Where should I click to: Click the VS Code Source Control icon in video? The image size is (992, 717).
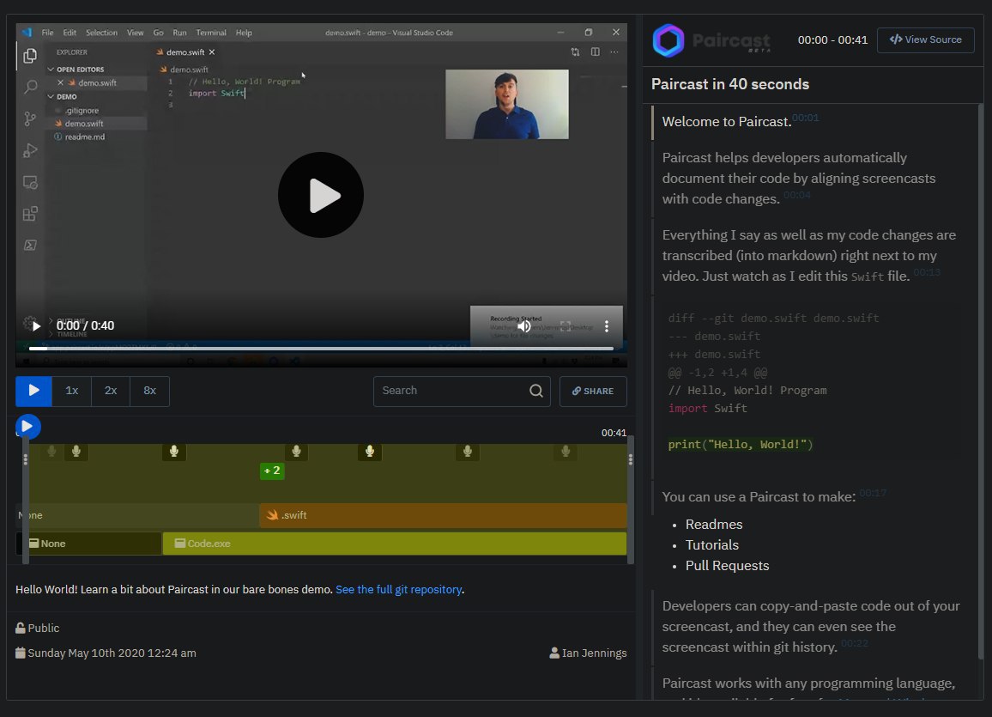(x=30, y=118)
